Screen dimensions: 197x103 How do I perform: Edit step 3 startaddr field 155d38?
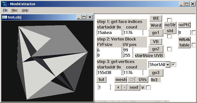109,72
